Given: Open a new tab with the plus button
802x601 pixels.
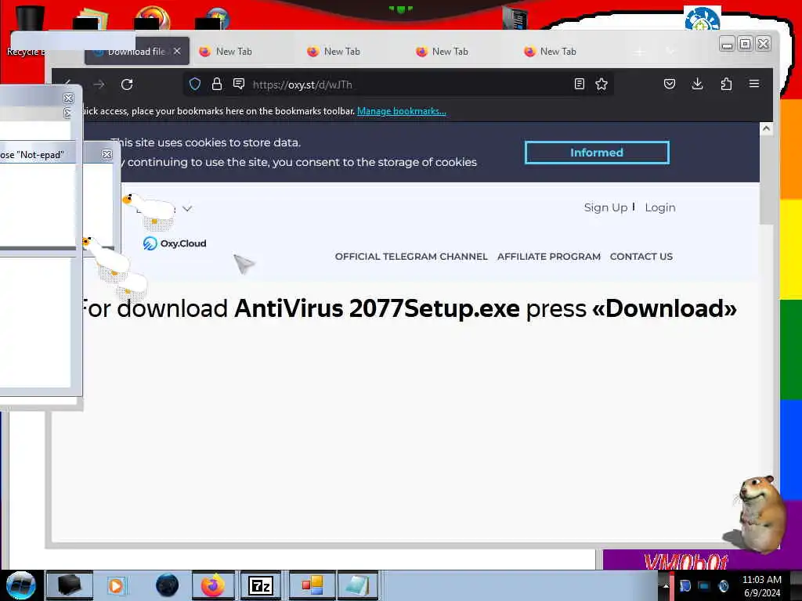Looking at the screenshot, I should (x=639, y=51).
